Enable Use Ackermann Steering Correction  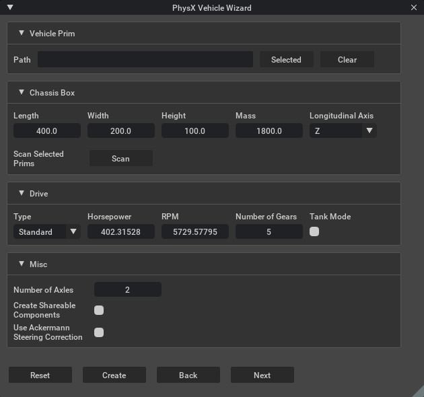pos(99,332)
